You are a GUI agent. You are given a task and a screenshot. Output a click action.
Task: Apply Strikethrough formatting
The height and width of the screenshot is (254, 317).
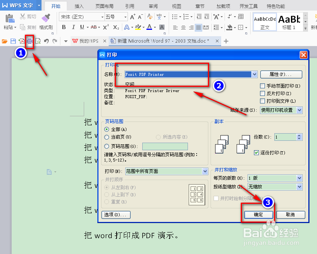[94, 27]
